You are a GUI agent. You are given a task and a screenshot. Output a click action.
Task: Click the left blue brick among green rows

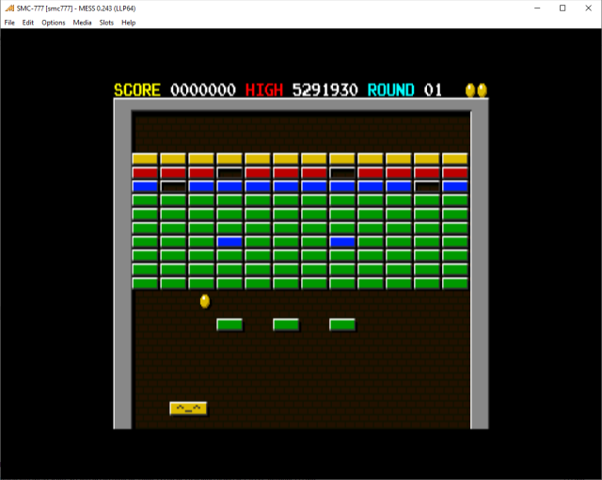pyautogui.click(x=230, y=242)
